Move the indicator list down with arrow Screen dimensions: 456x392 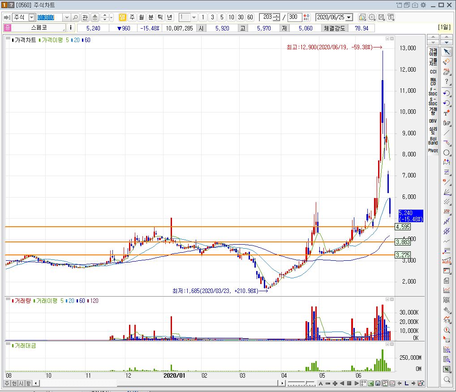[x=433, y=42]
